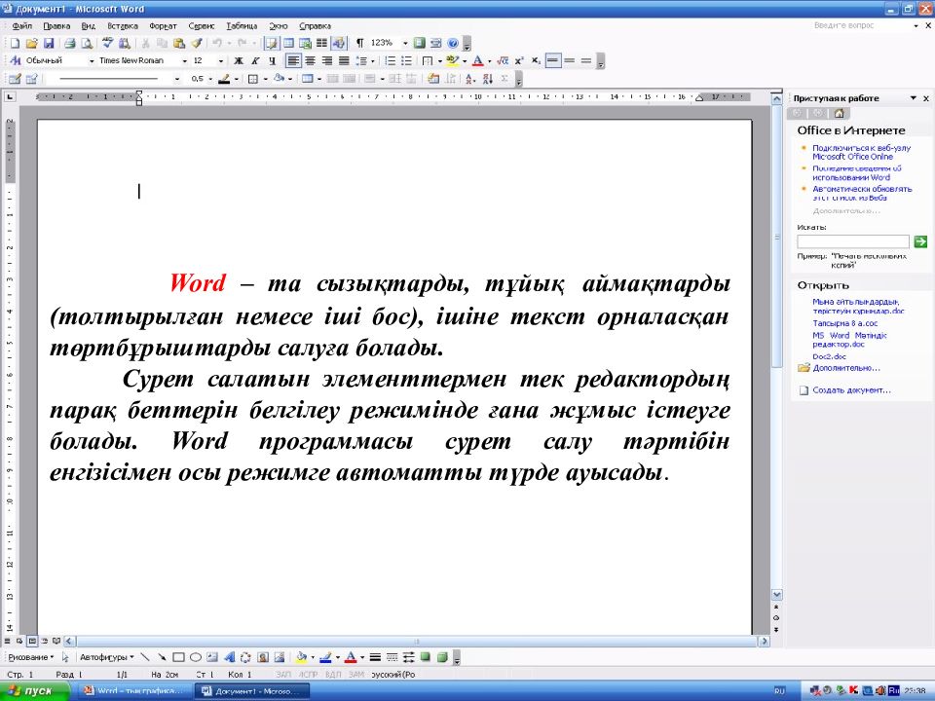Click the Columns toolbar icon
The image size is (935, 701).
[x=322, y=43]
